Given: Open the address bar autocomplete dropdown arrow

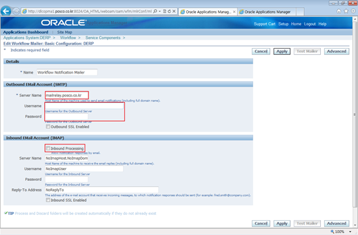Looking at the screenshot, I should pyautogui.click(x=159, y=11).
